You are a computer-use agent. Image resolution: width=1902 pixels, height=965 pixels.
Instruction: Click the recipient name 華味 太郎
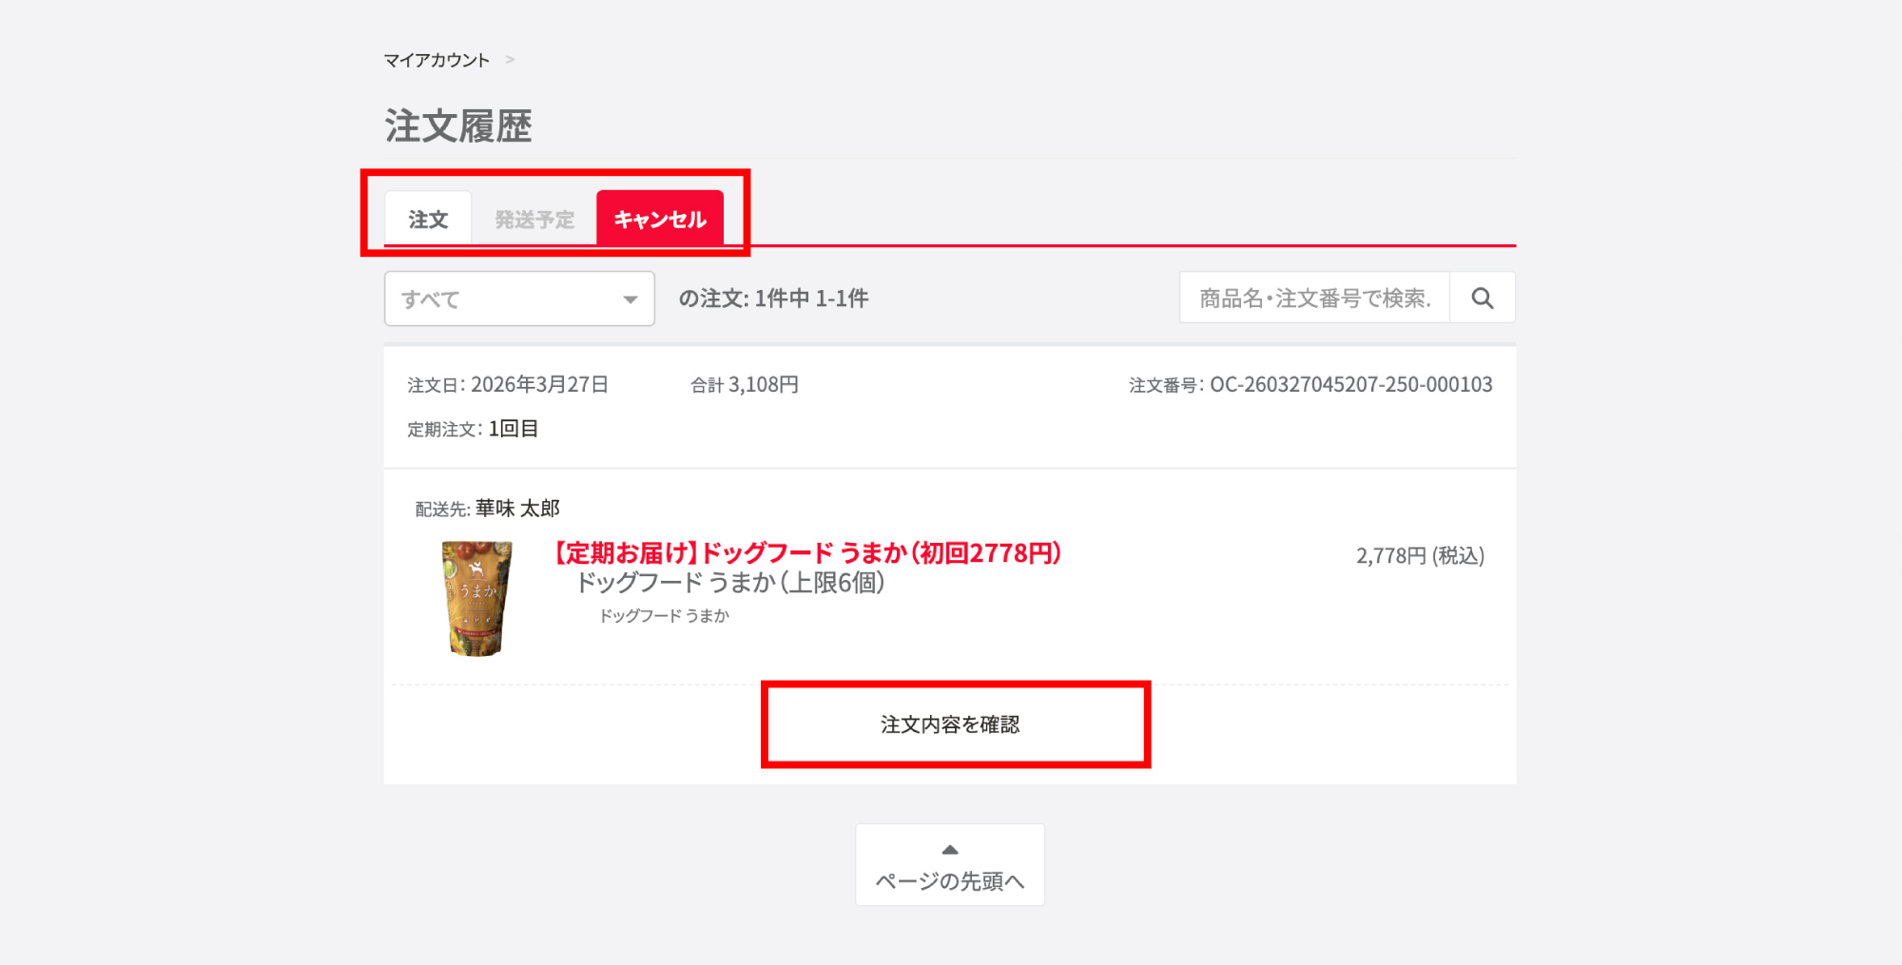pos(517,509)
